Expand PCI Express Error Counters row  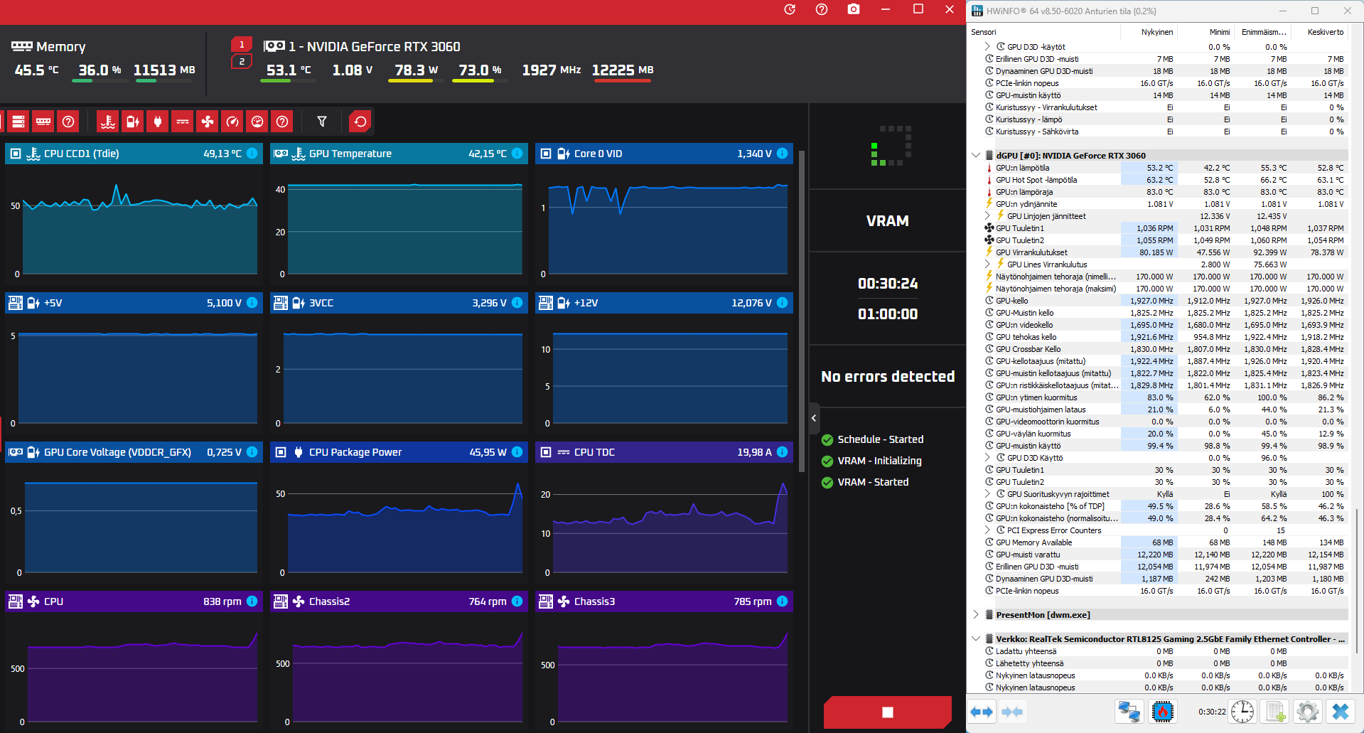(x=987, y=530)
